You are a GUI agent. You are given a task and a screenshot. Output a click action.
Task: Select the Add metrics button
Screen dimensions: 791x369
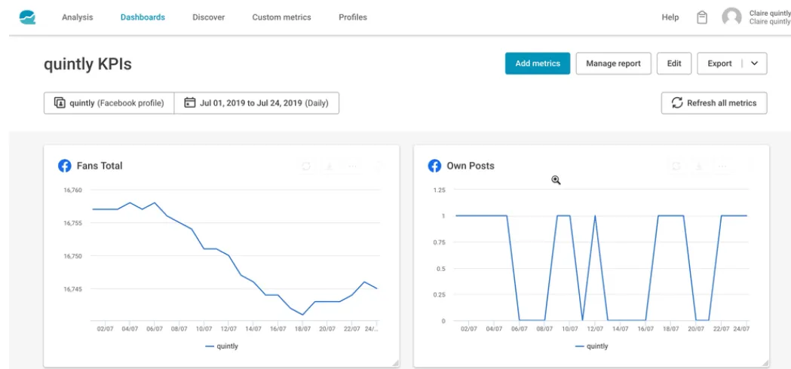tap(538, 63)
